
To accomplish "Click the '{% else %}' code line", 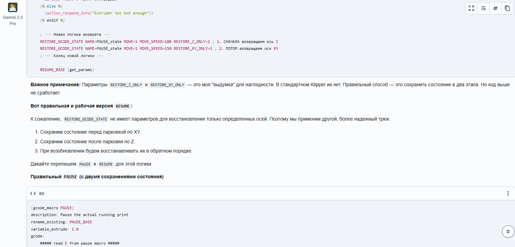I will [x=51, y=6].
